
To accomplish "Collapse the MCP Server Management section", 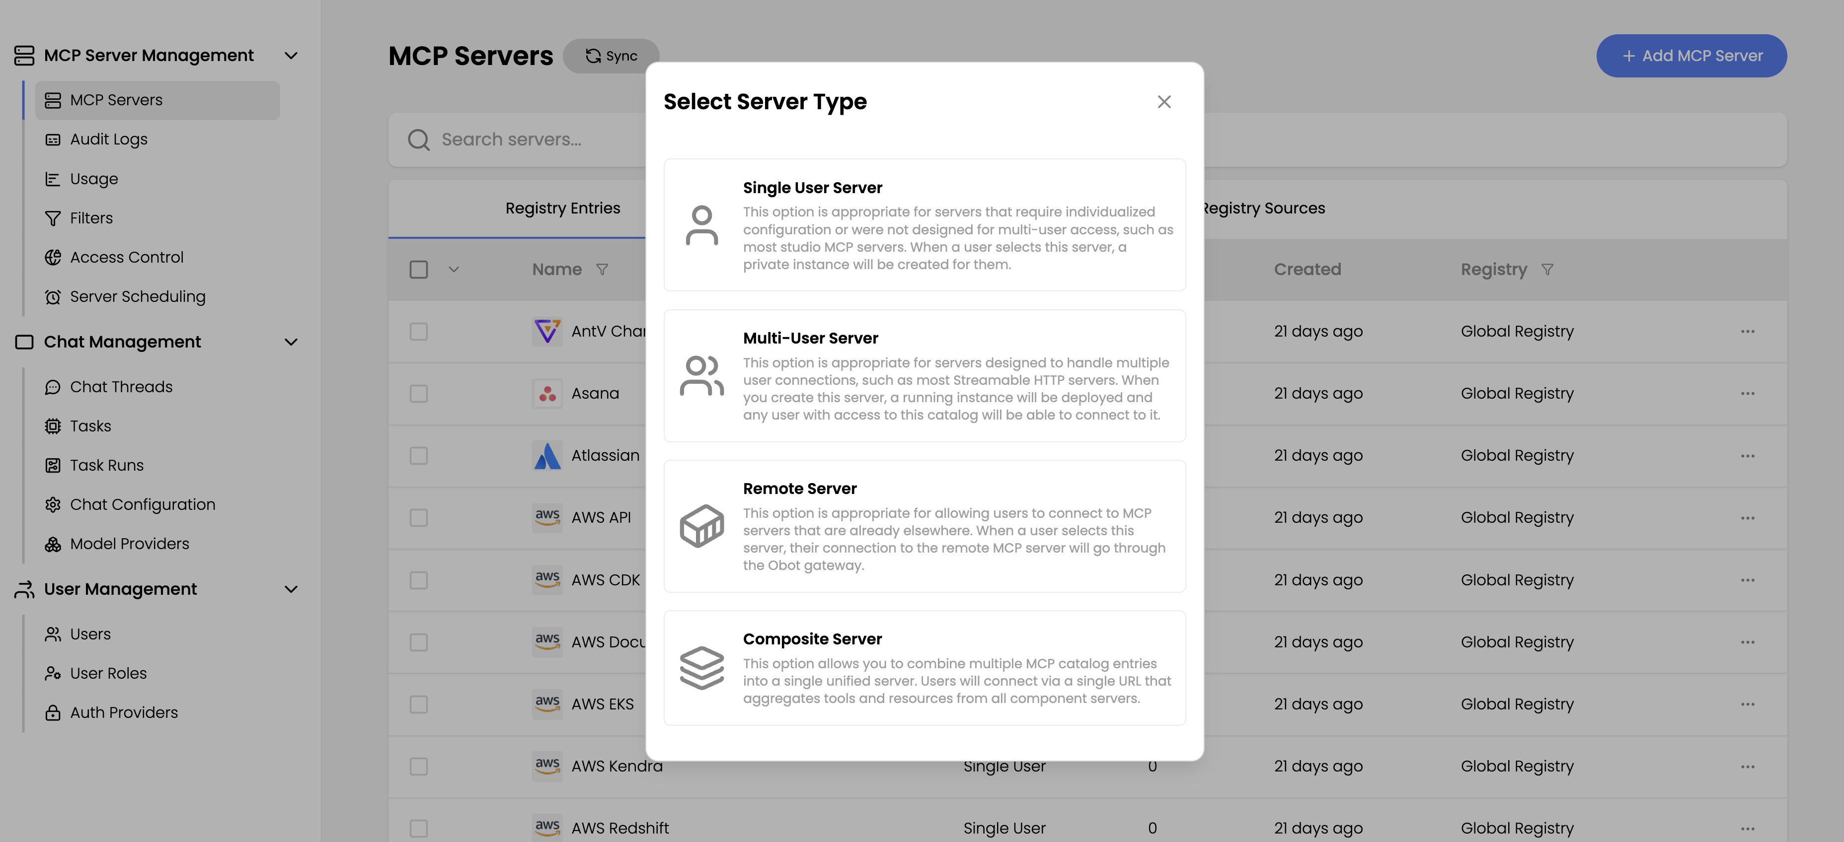I will pos(291,56).
